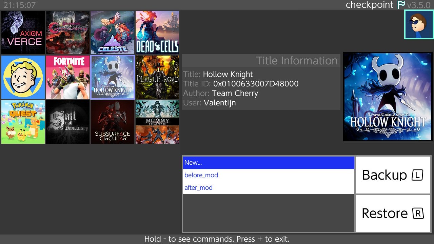Click the Title ID 0x0100633007D48000 text
Viewport: 434px width, 244px height.
click(x=241, y=84)
